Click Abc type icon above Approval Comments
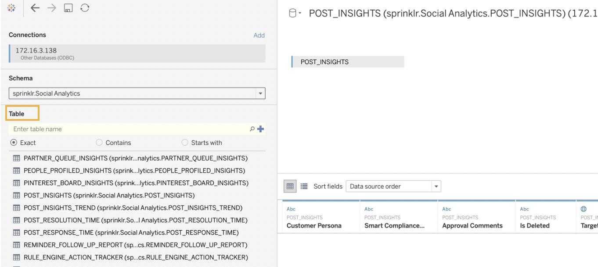Image resolution: width=598 pixels, height=267 pixels. pos(447,209)
